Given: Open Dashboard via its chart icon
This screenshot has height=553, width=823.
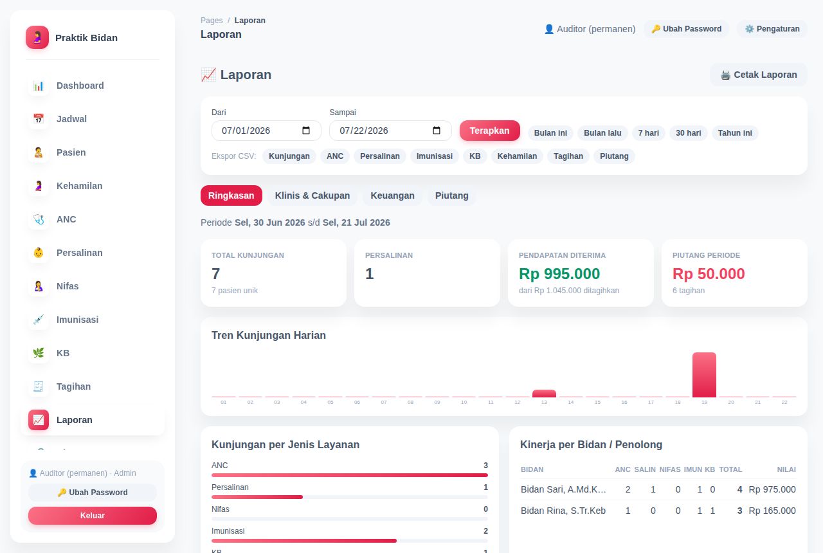Looking at the screenshot, I should tap(39, 86).
